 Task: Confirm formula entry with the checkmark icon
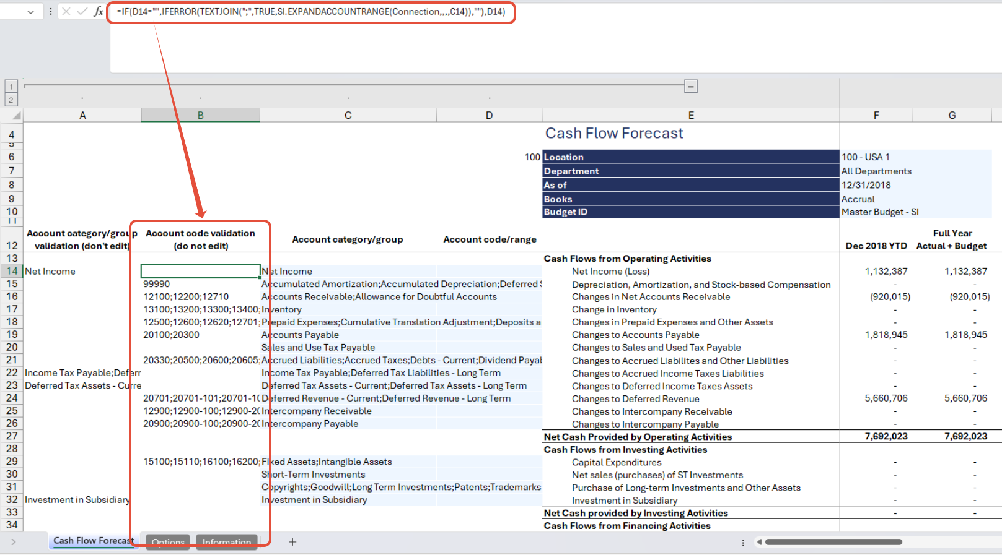click(x=82, y=12)
